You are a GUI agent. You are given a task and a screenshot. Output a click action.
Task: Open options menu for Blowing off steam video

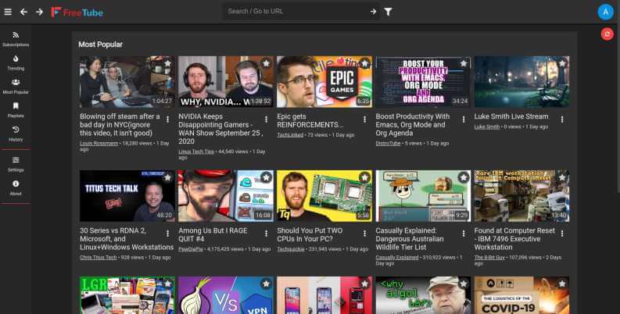(x=167, y=120)
